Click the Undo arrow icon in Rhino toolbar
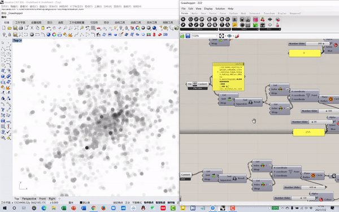 [49, 28]
